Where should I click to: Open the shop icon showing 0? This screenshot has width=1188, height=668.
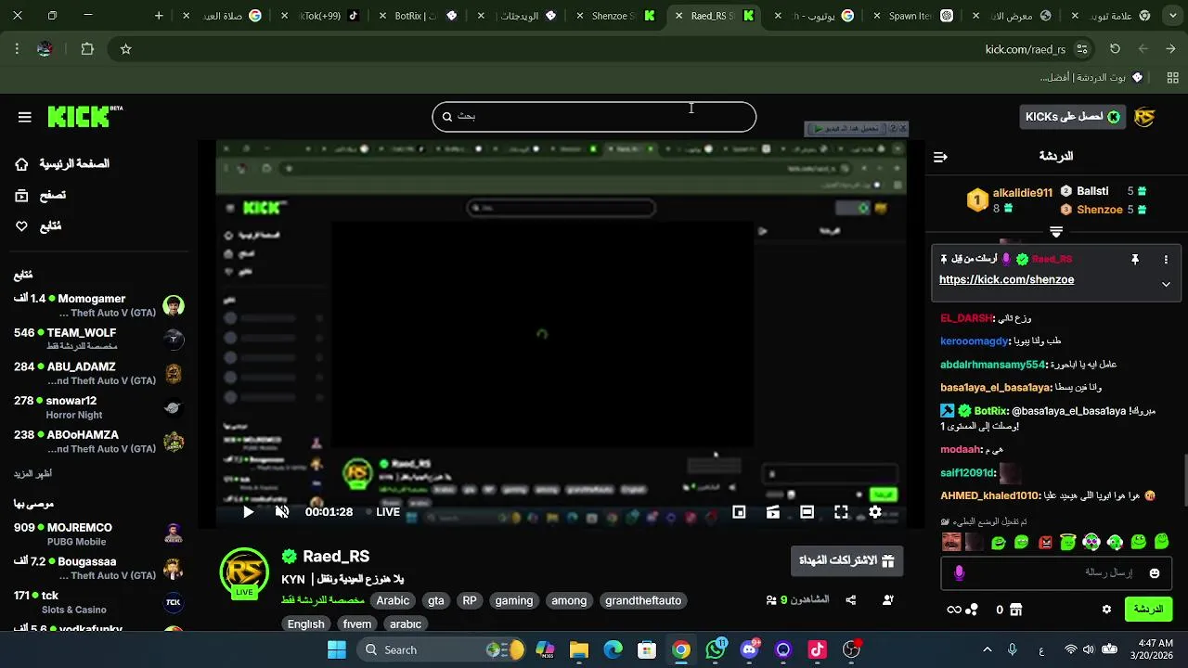click(x=1015, y=610)
